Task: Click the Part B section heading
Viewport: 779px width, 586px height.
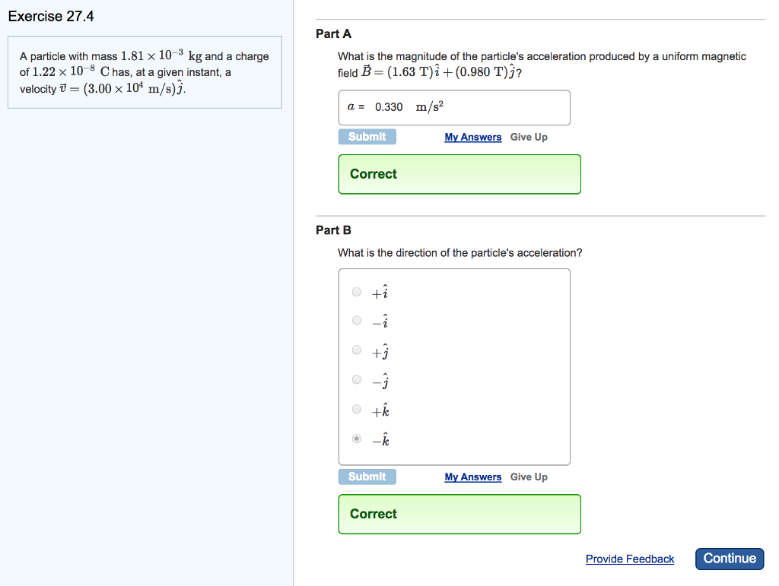Action: point(332,230)
